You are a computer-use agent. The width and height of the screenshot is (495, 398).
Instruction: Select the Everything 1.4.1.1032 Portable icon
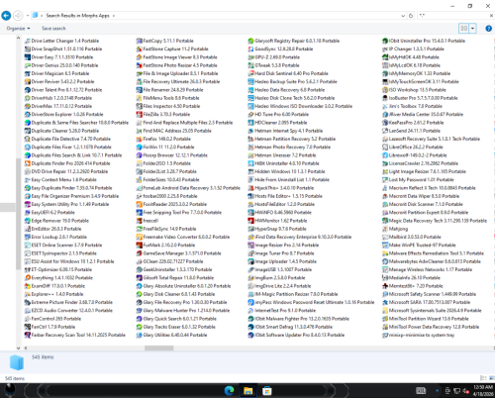click(28, 278)
